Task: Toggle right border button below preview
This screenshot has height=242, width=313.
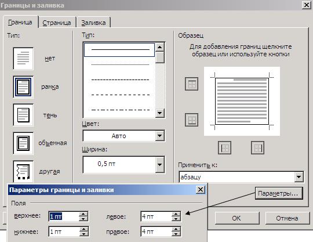Action: [x=257, y=147]
